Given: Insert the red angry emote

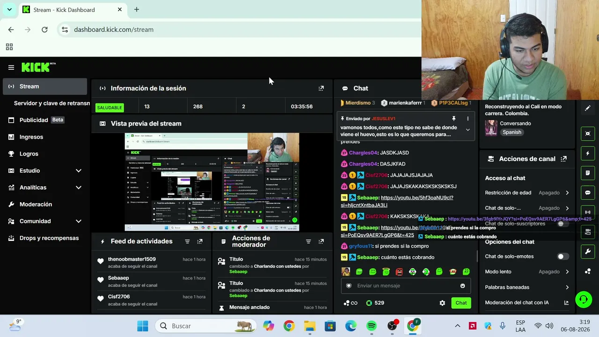Looking at the screenshot, I should click(399, 271).
